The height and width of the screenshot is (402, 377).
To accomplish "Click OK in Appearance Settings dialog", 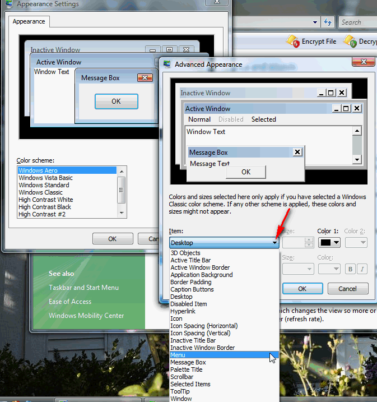I will tap(113, 239).
